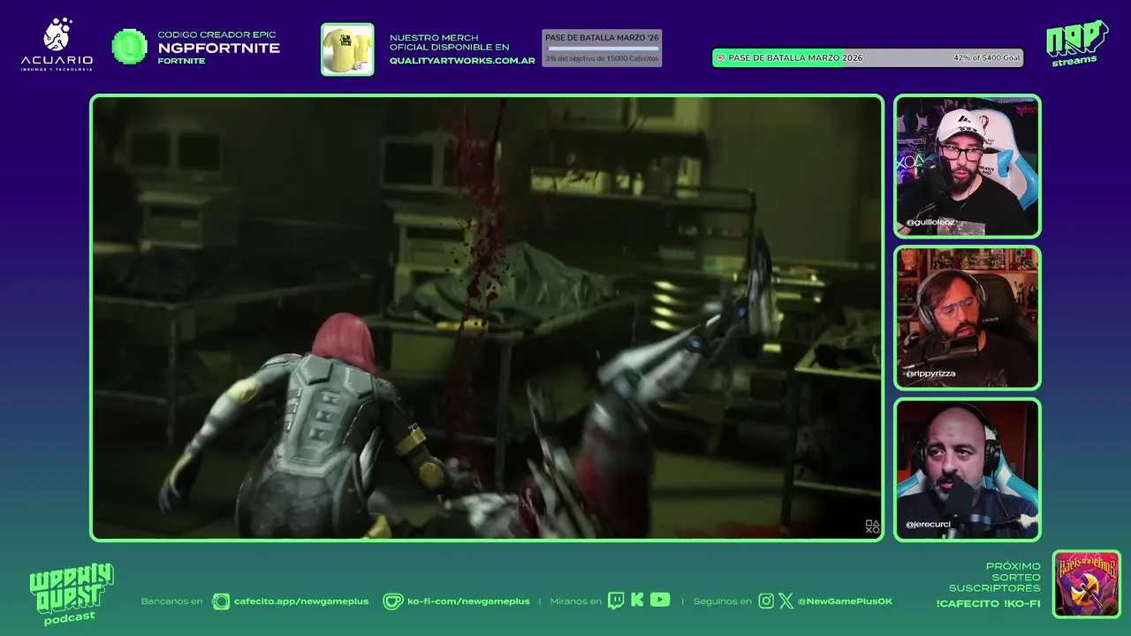Open the Instagram icon
The height and width of the screenshot is (636, 1131).
[x=766, y=602]
